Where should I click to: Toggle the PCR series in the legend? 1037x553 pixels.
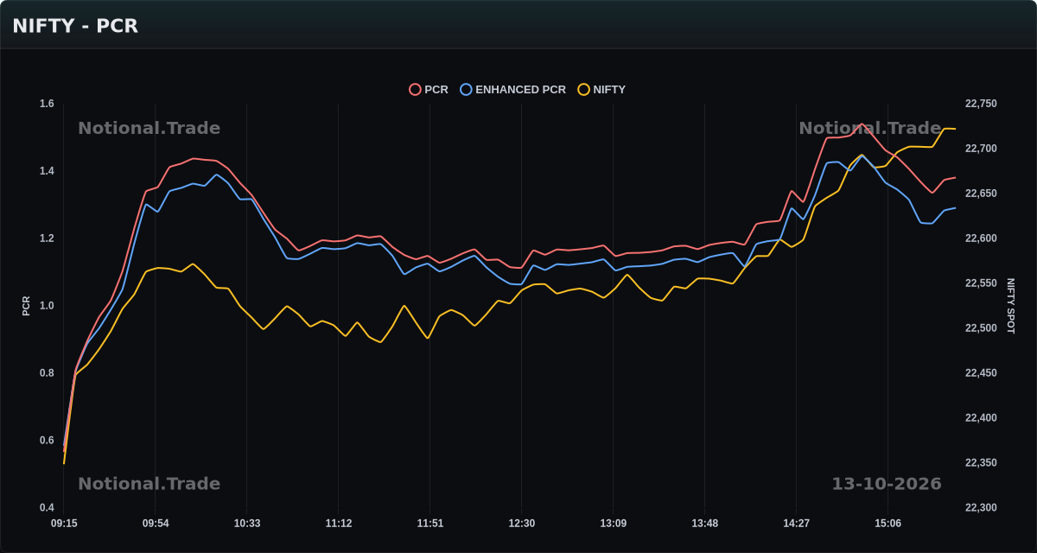click(x=429, y=89)
